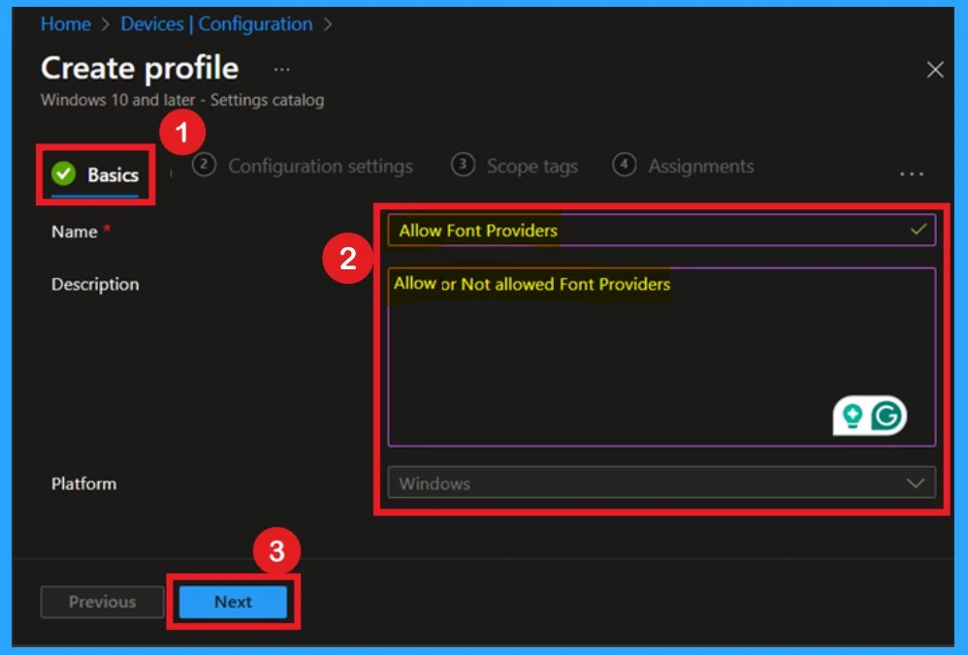Viewport: 968px width, 655px height.
Task: Click inside the Description text area
Action: click(661, 357)
